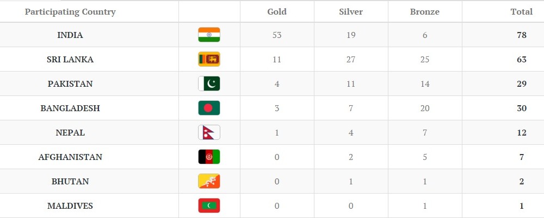Click the Sri Lanka flag icon
The height and width of the screenshot is (218, 544).
coord(209,60)
